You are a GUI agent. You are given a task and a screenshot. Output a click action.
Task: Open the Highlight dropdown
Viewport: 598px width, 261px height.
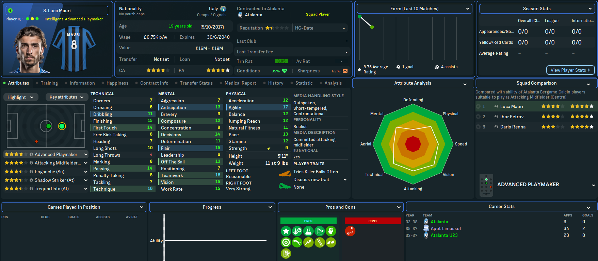pos(21,97)
